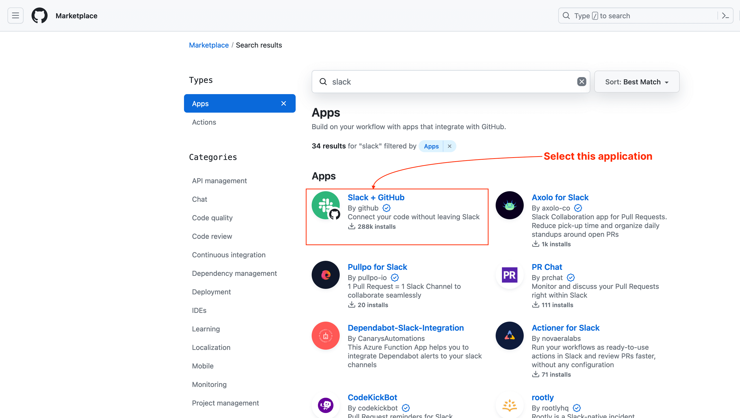Open the Sort: Best Match dropdown

click(x=637, y=82)
